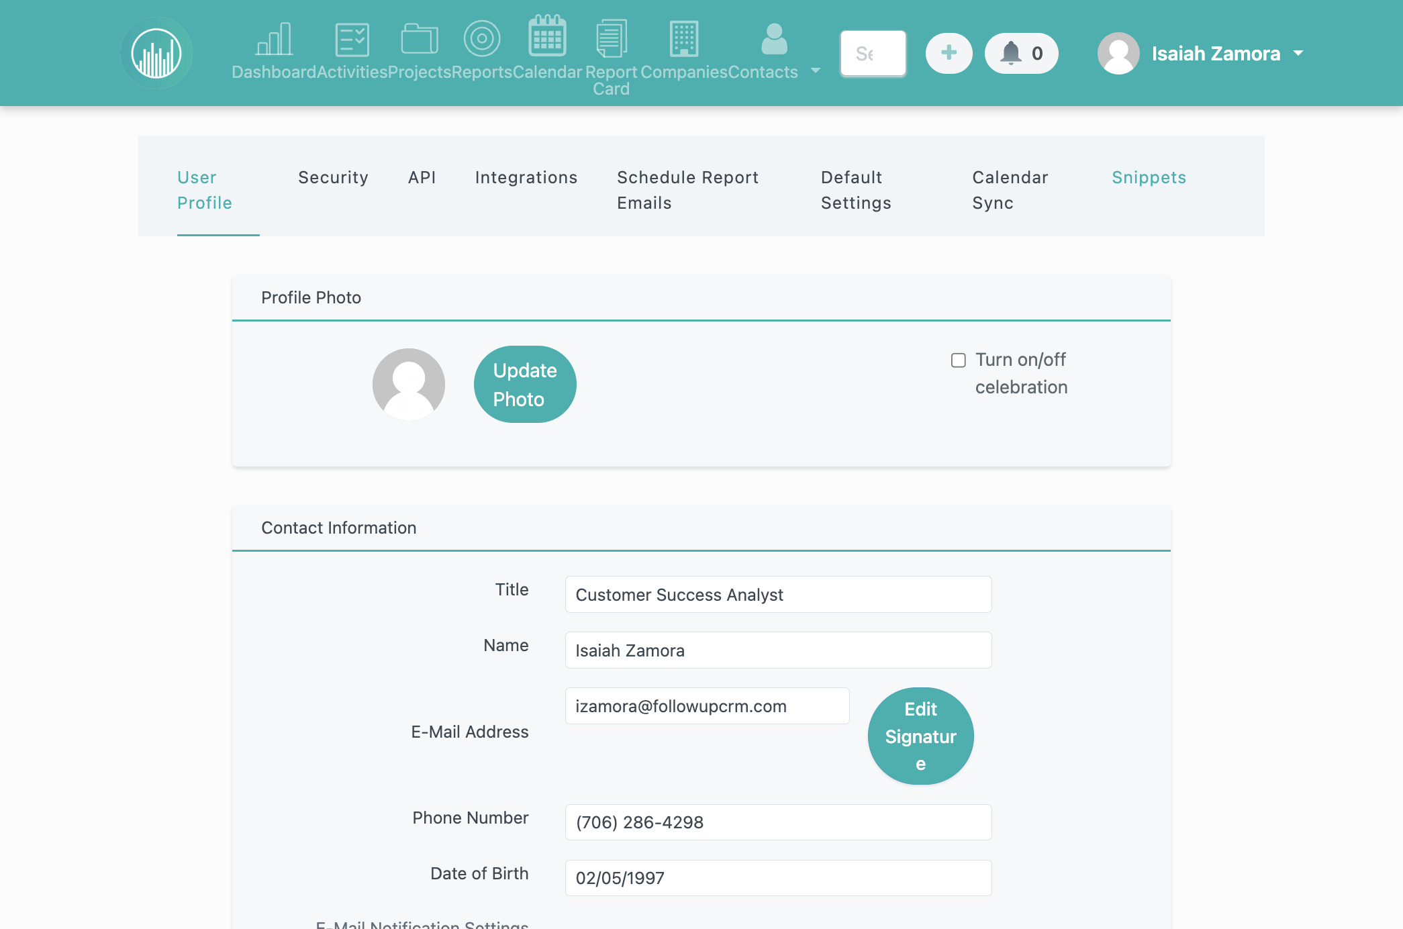Open the Activities checklist icon
This screenshot has height=929, width=1403.
[352, 39]
